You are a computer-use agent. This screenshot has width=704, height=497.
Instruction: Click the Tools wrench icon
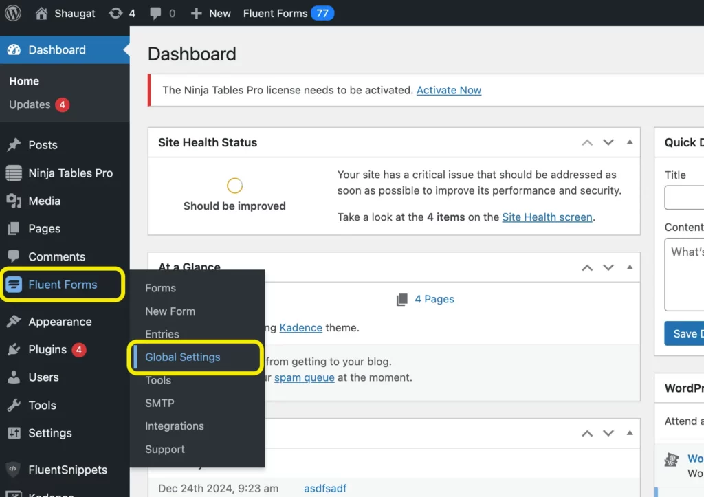(x=14, y=405)
